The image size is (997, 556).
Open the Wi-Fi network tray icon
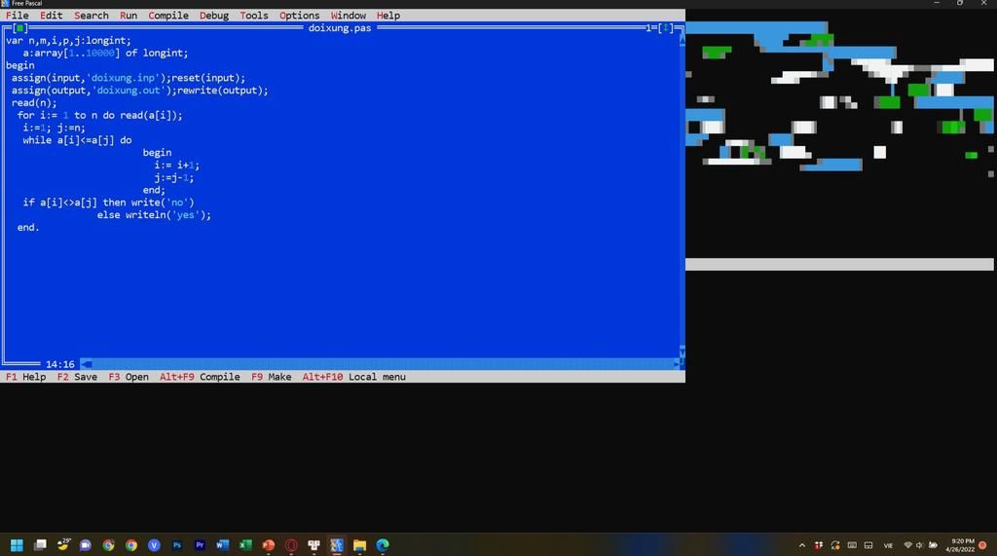908,545
